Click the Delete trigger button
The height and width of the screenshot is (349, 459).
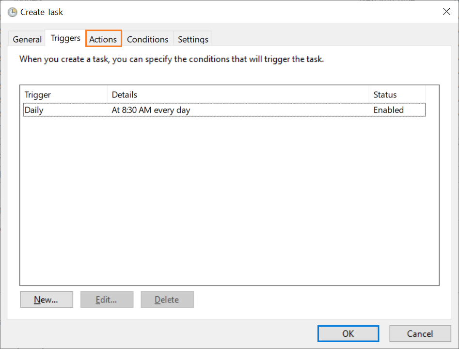tap(167, 300)
